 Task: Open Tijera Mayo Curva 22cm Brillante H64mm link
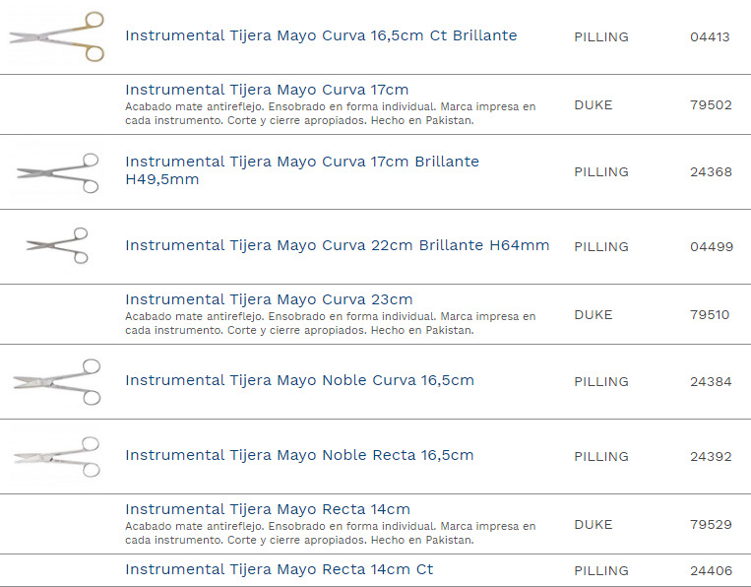(x=337, y=245)
